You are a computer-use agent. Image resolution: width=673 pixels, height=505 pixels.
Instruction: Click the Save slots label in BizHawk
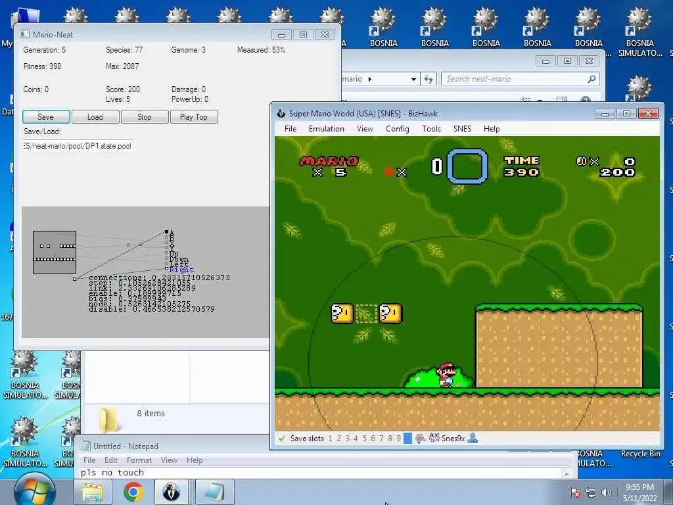tap(307, 439)
